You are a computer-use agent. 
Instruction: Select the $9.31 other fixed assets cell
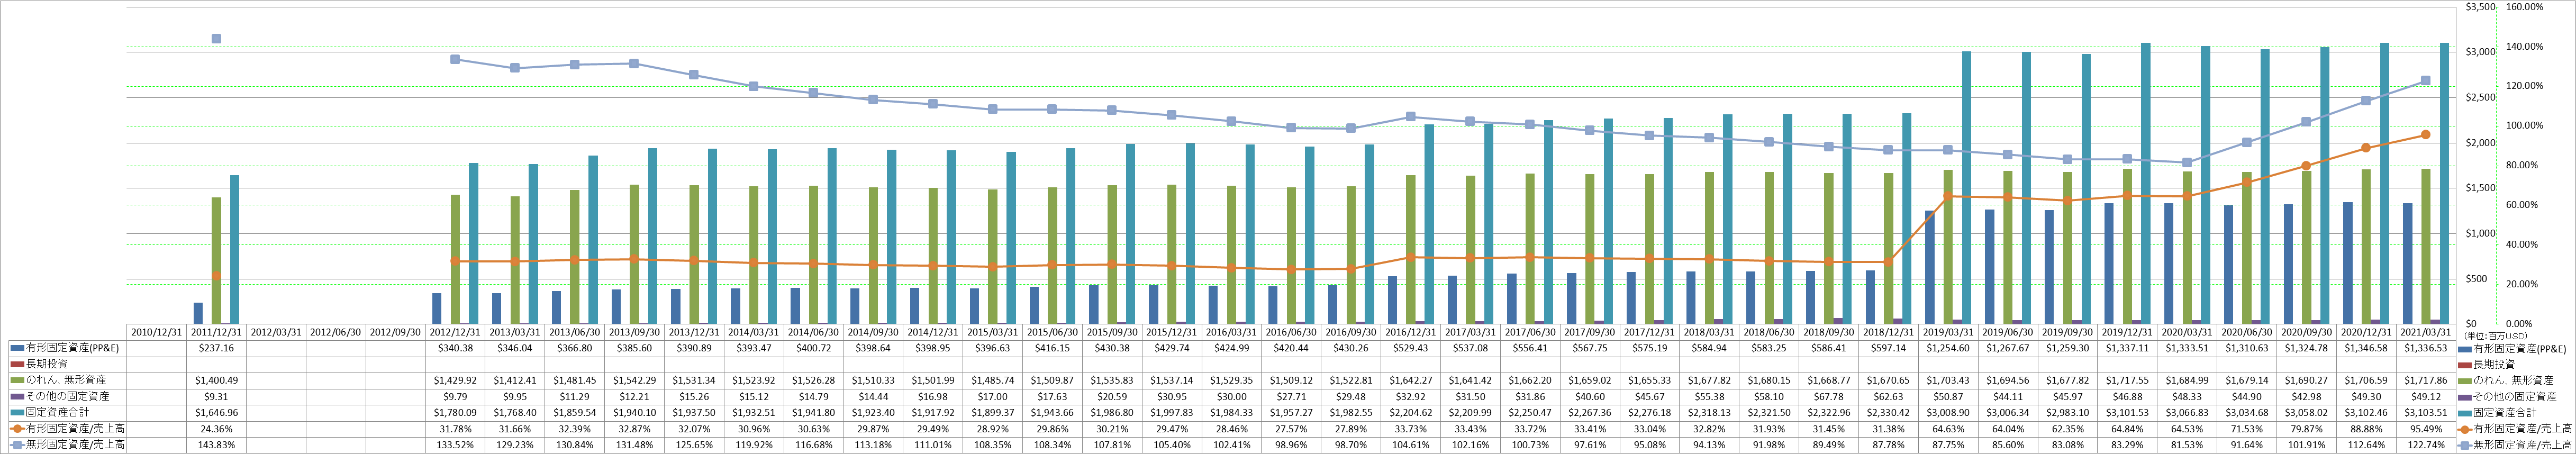[217, 396]
